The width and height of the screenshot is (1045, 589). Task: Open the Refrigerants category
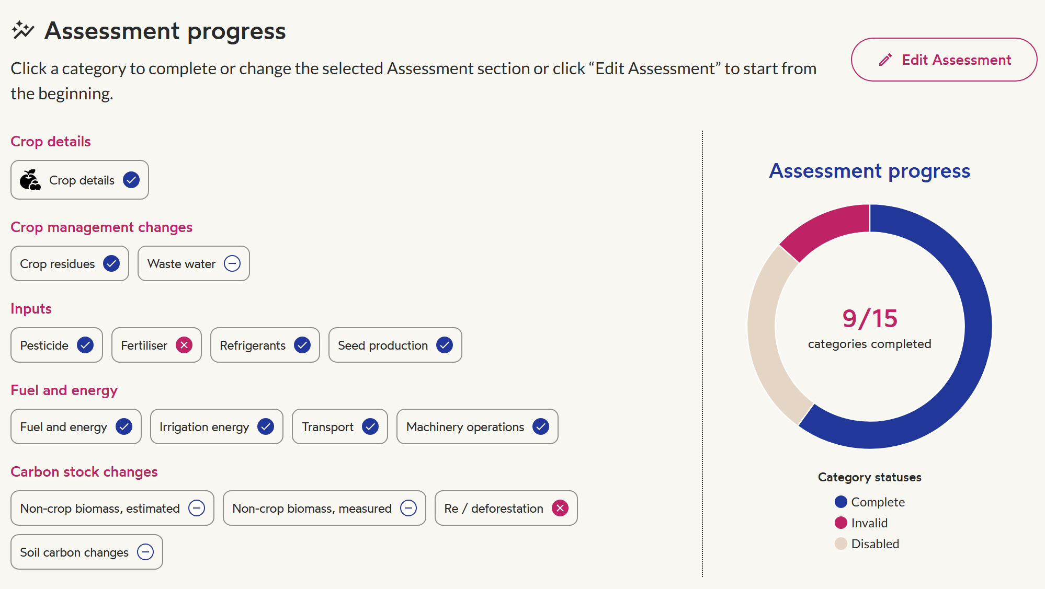[x=265, y=345]
